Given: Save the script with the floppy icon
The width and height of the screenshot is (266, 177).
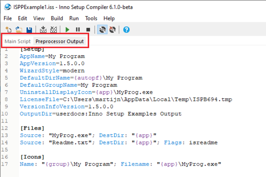Looking at the screenshot, I should [x=29, y=30].
